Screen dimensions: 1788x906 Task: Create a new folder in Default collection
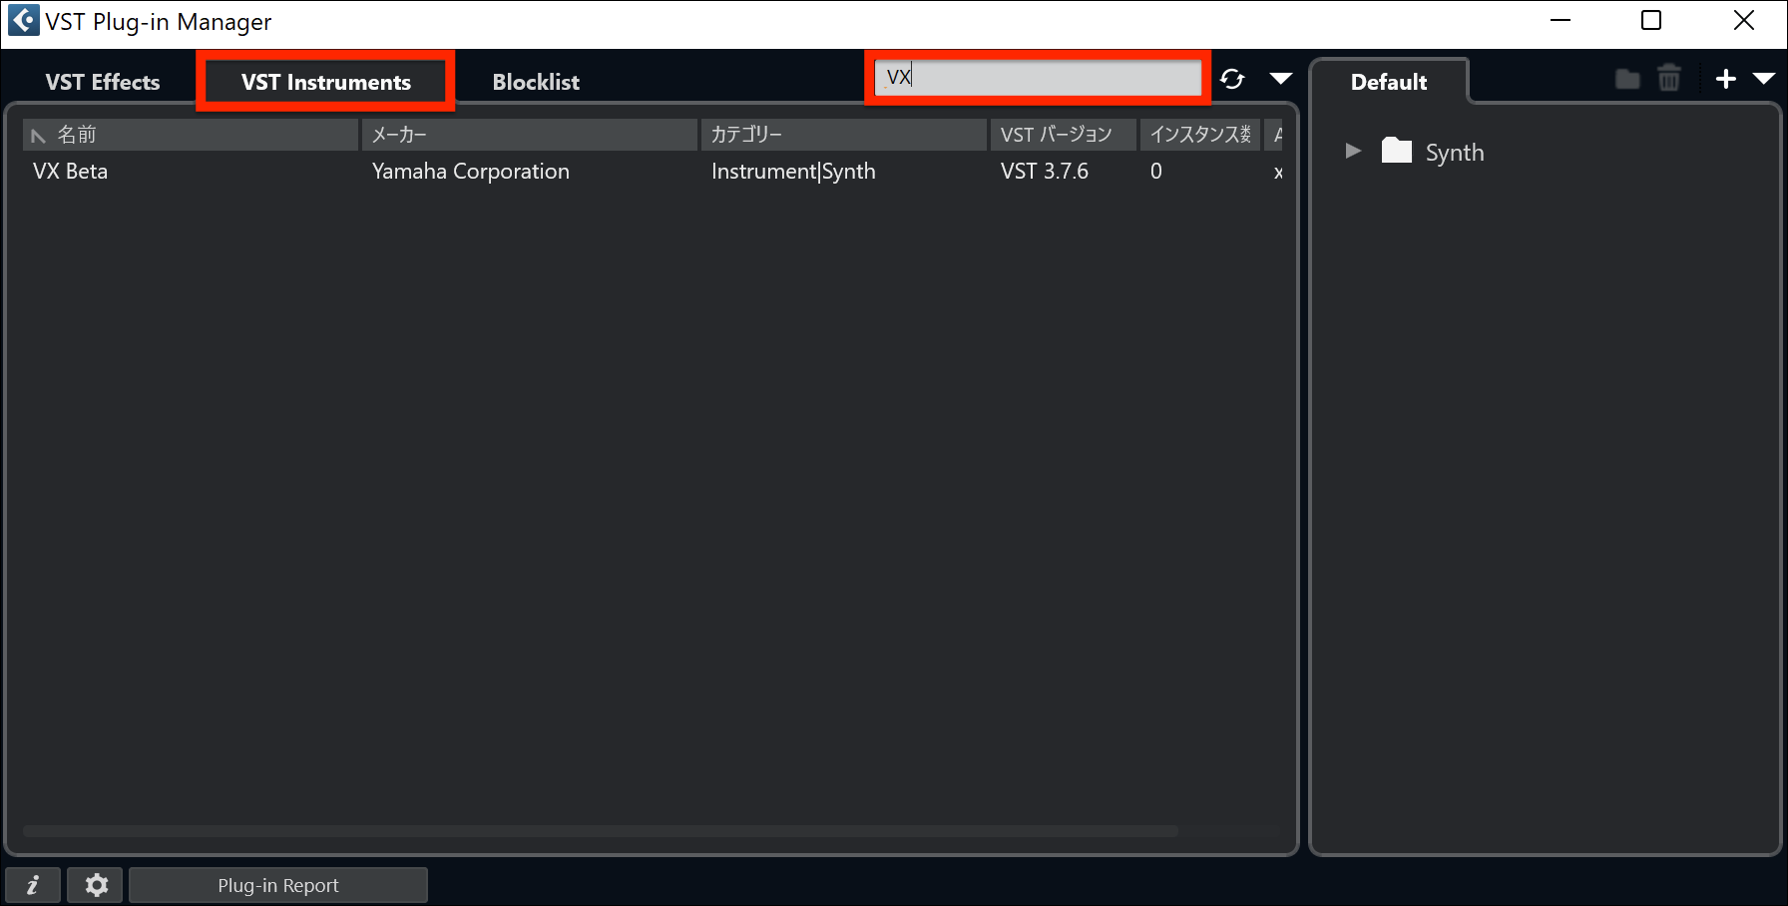point(1625,78)
